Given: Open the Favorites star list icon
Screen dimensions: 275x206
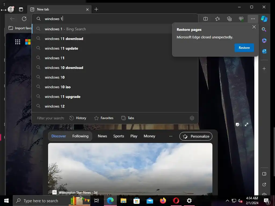Looking at the screenshot, I should [218, 19].
